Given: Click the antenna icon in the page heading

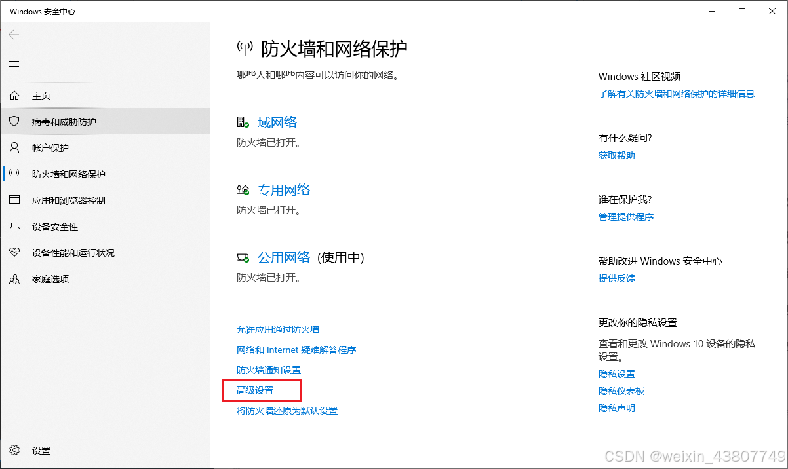Looking at the screenshot, I should coord(245,48).
